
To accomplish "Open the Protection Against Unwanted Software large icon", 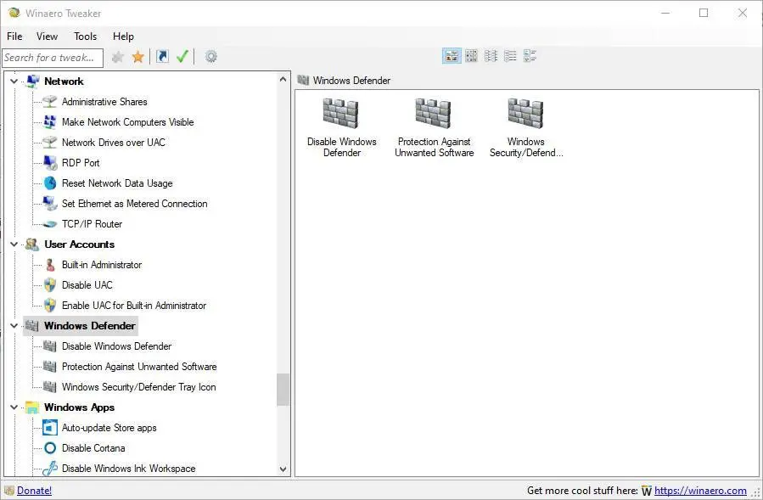I will click(x=434, y=127).
